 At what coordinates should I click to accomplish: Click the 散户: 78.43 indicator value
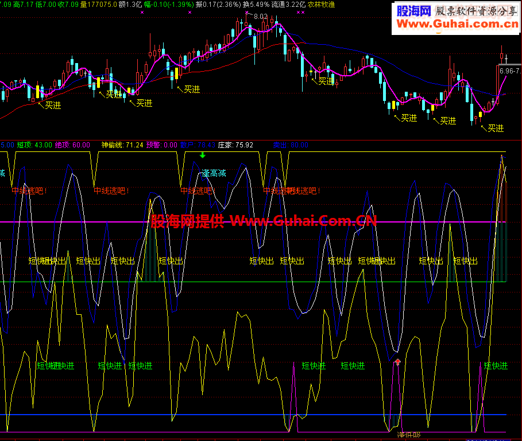pos(198,145)
